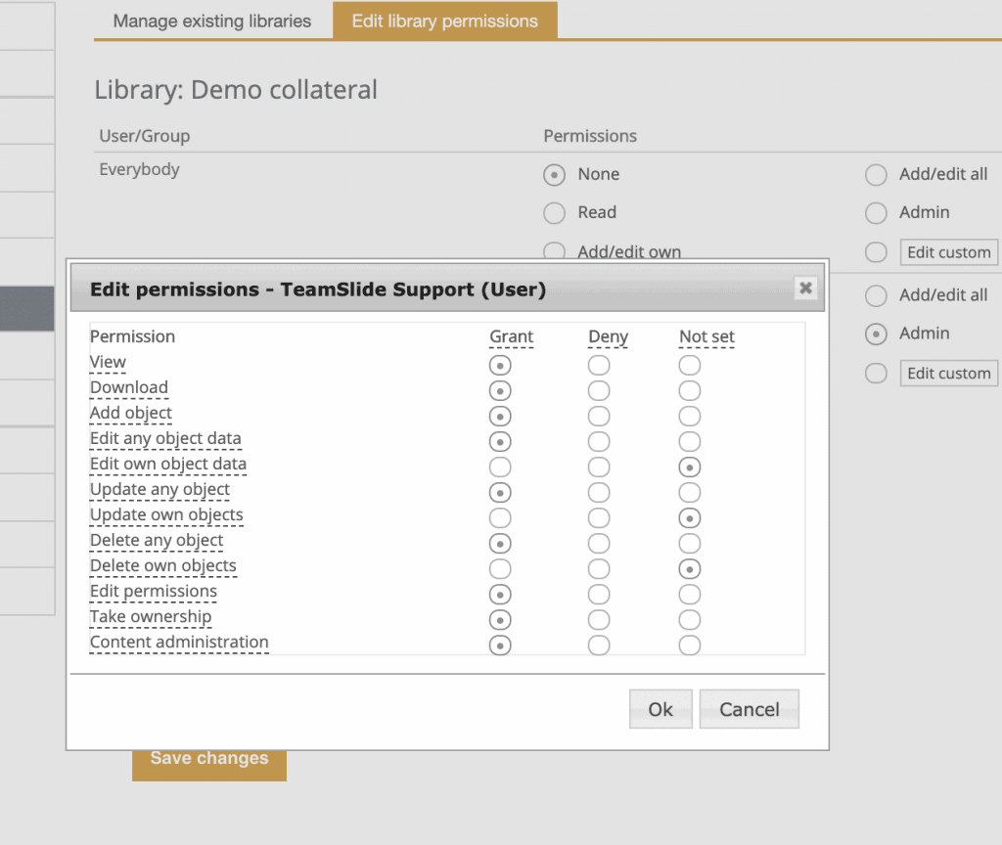Switch to Edit library permissions tab
The width and height of the screenshot is (1002, 845).
[444, 21]
